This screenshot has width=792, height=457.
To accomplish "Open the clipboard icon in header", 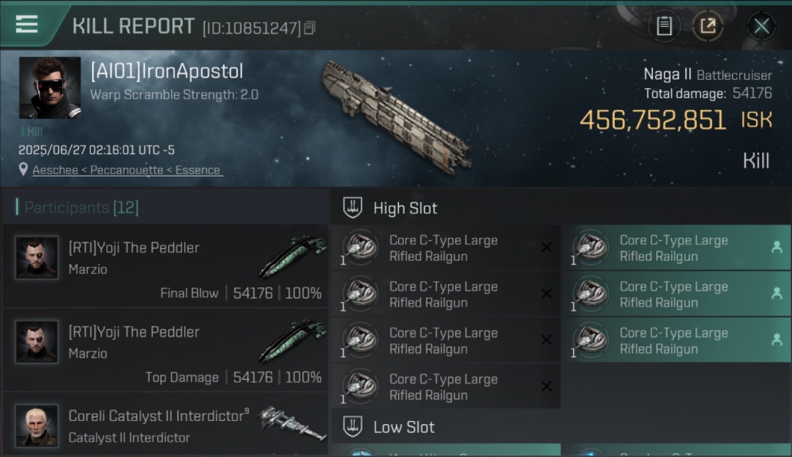I will point(664,26).
